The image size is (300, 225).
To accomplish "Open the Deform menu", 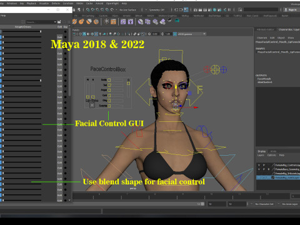I will point(56,3).
